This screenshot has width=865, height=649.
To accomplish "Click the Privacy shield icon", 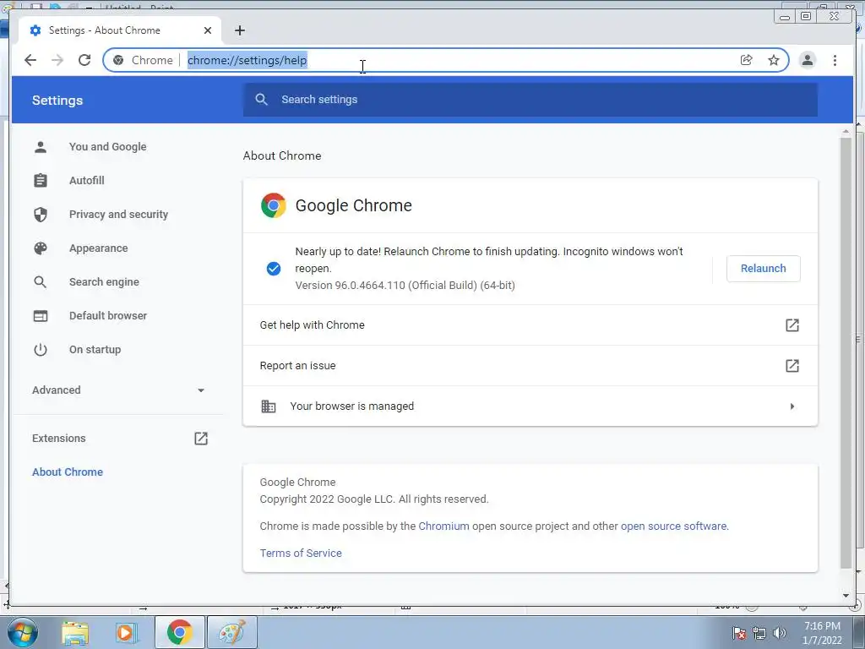I will tap(41, 214).
